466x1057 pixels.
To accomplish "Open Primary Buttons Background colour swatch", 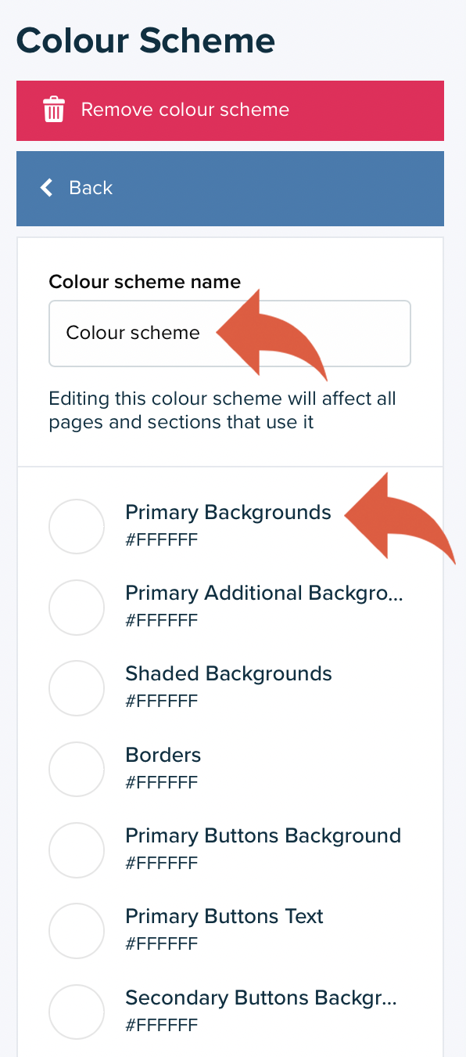I will 77,850.
